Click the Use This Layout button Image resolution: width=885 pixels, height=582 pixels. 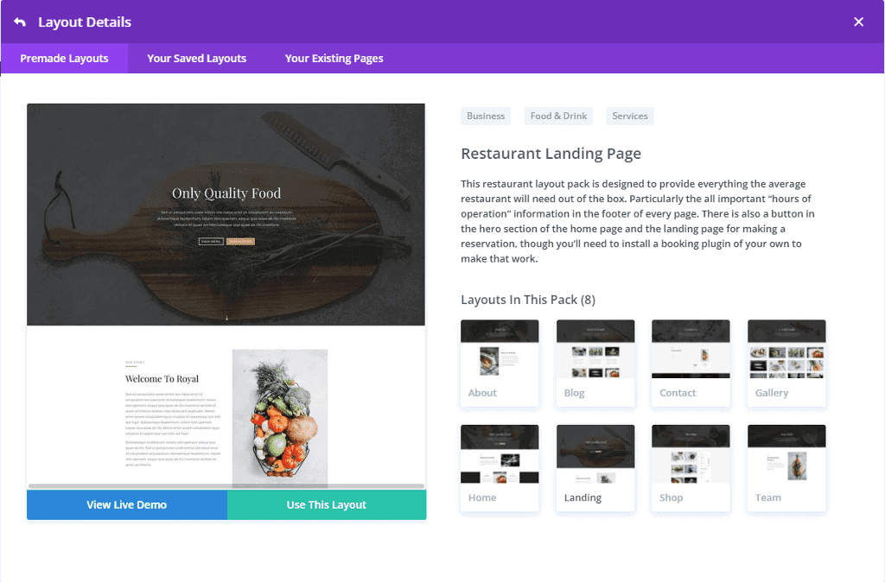click(x=326, y=505)
